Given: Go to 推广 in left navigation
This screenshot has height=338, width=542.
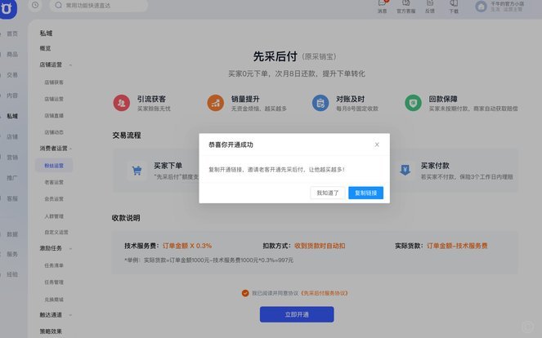Looking at the screenshot, I should (12, 178).
